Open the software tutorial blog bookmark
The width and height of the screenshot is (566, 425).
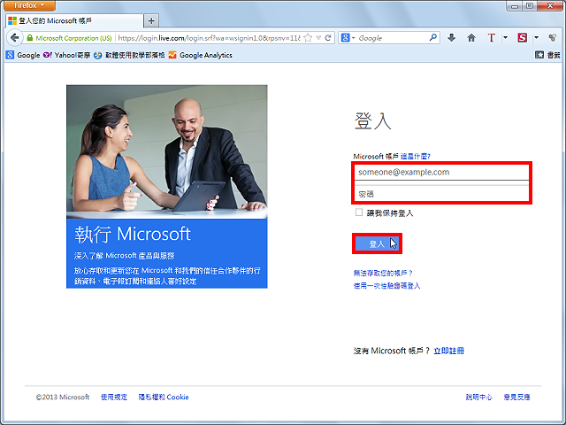pyautogui.click(x=129, y=55)
